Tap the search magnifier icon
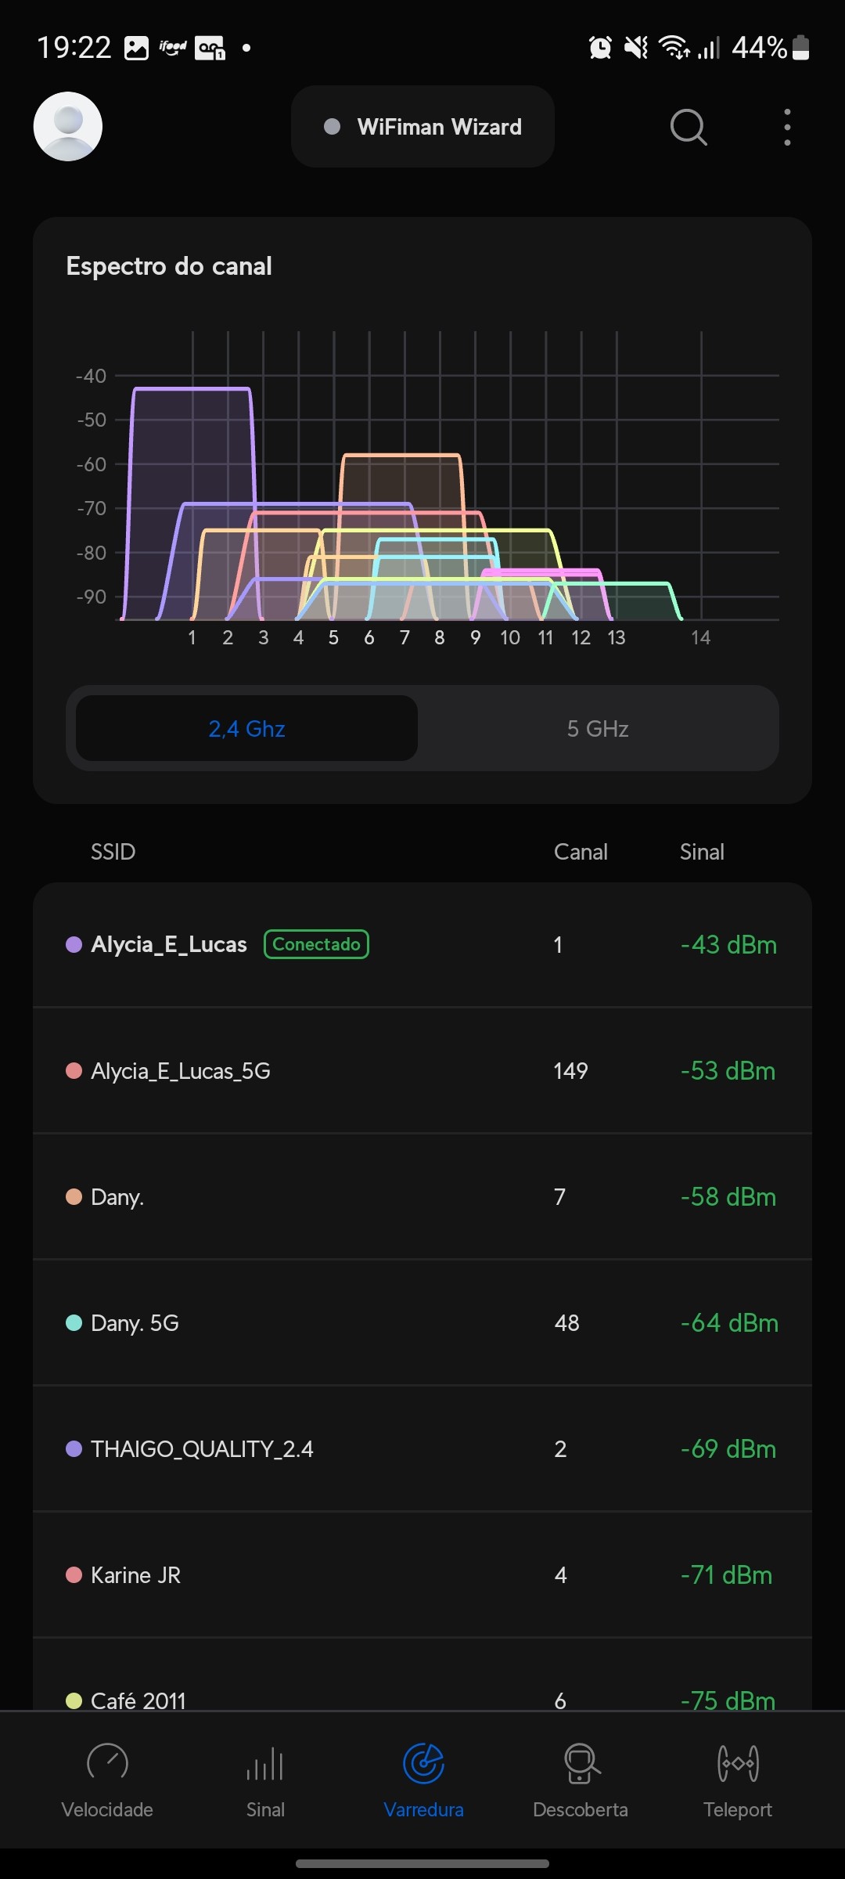Image resolution: width=845 pixels, height=1879 pixels. [689, 127]
